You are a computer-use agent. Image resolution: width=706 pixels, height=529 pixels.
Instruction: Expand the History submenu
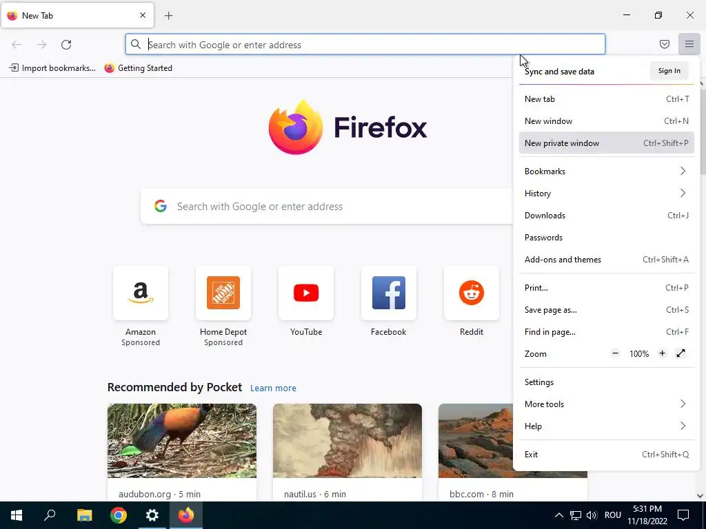coord(607,194)
